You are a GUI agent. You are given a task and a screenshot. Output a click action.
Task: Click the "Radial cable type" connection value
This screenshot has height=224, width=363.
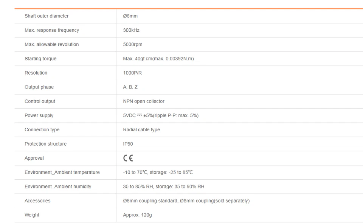pyautogui.click(x=141, y=130)
